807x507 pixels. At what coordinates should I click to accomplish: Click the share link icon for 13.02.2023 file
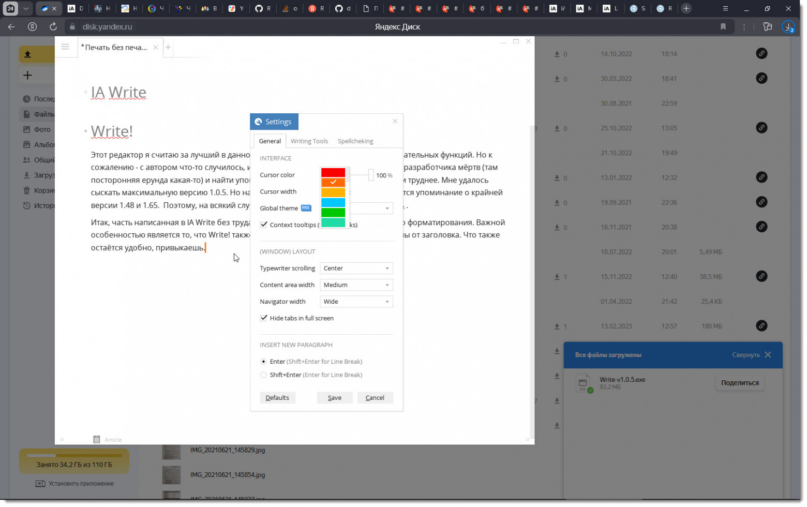pyautogui.click(x=761, y=326)
